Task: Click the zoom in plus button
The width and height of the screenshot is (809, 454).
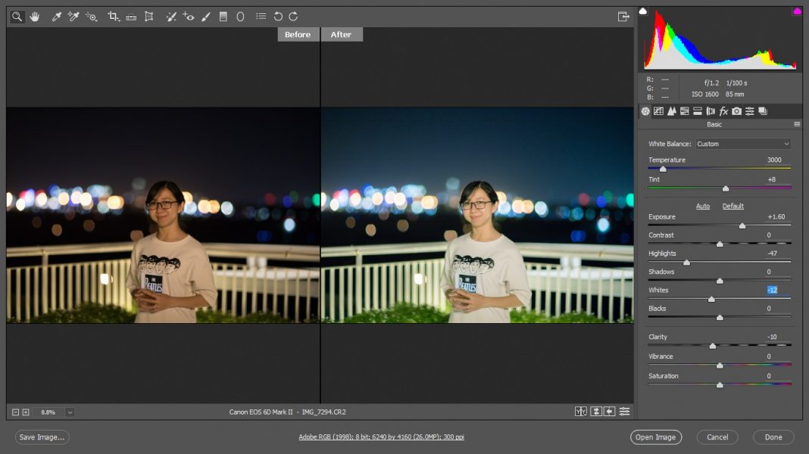Action: (26, 412)
